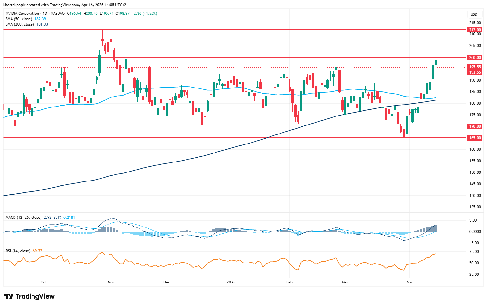Click the Apr label on time axis
This screenshot has width=487, height=306.
point(409,282)
